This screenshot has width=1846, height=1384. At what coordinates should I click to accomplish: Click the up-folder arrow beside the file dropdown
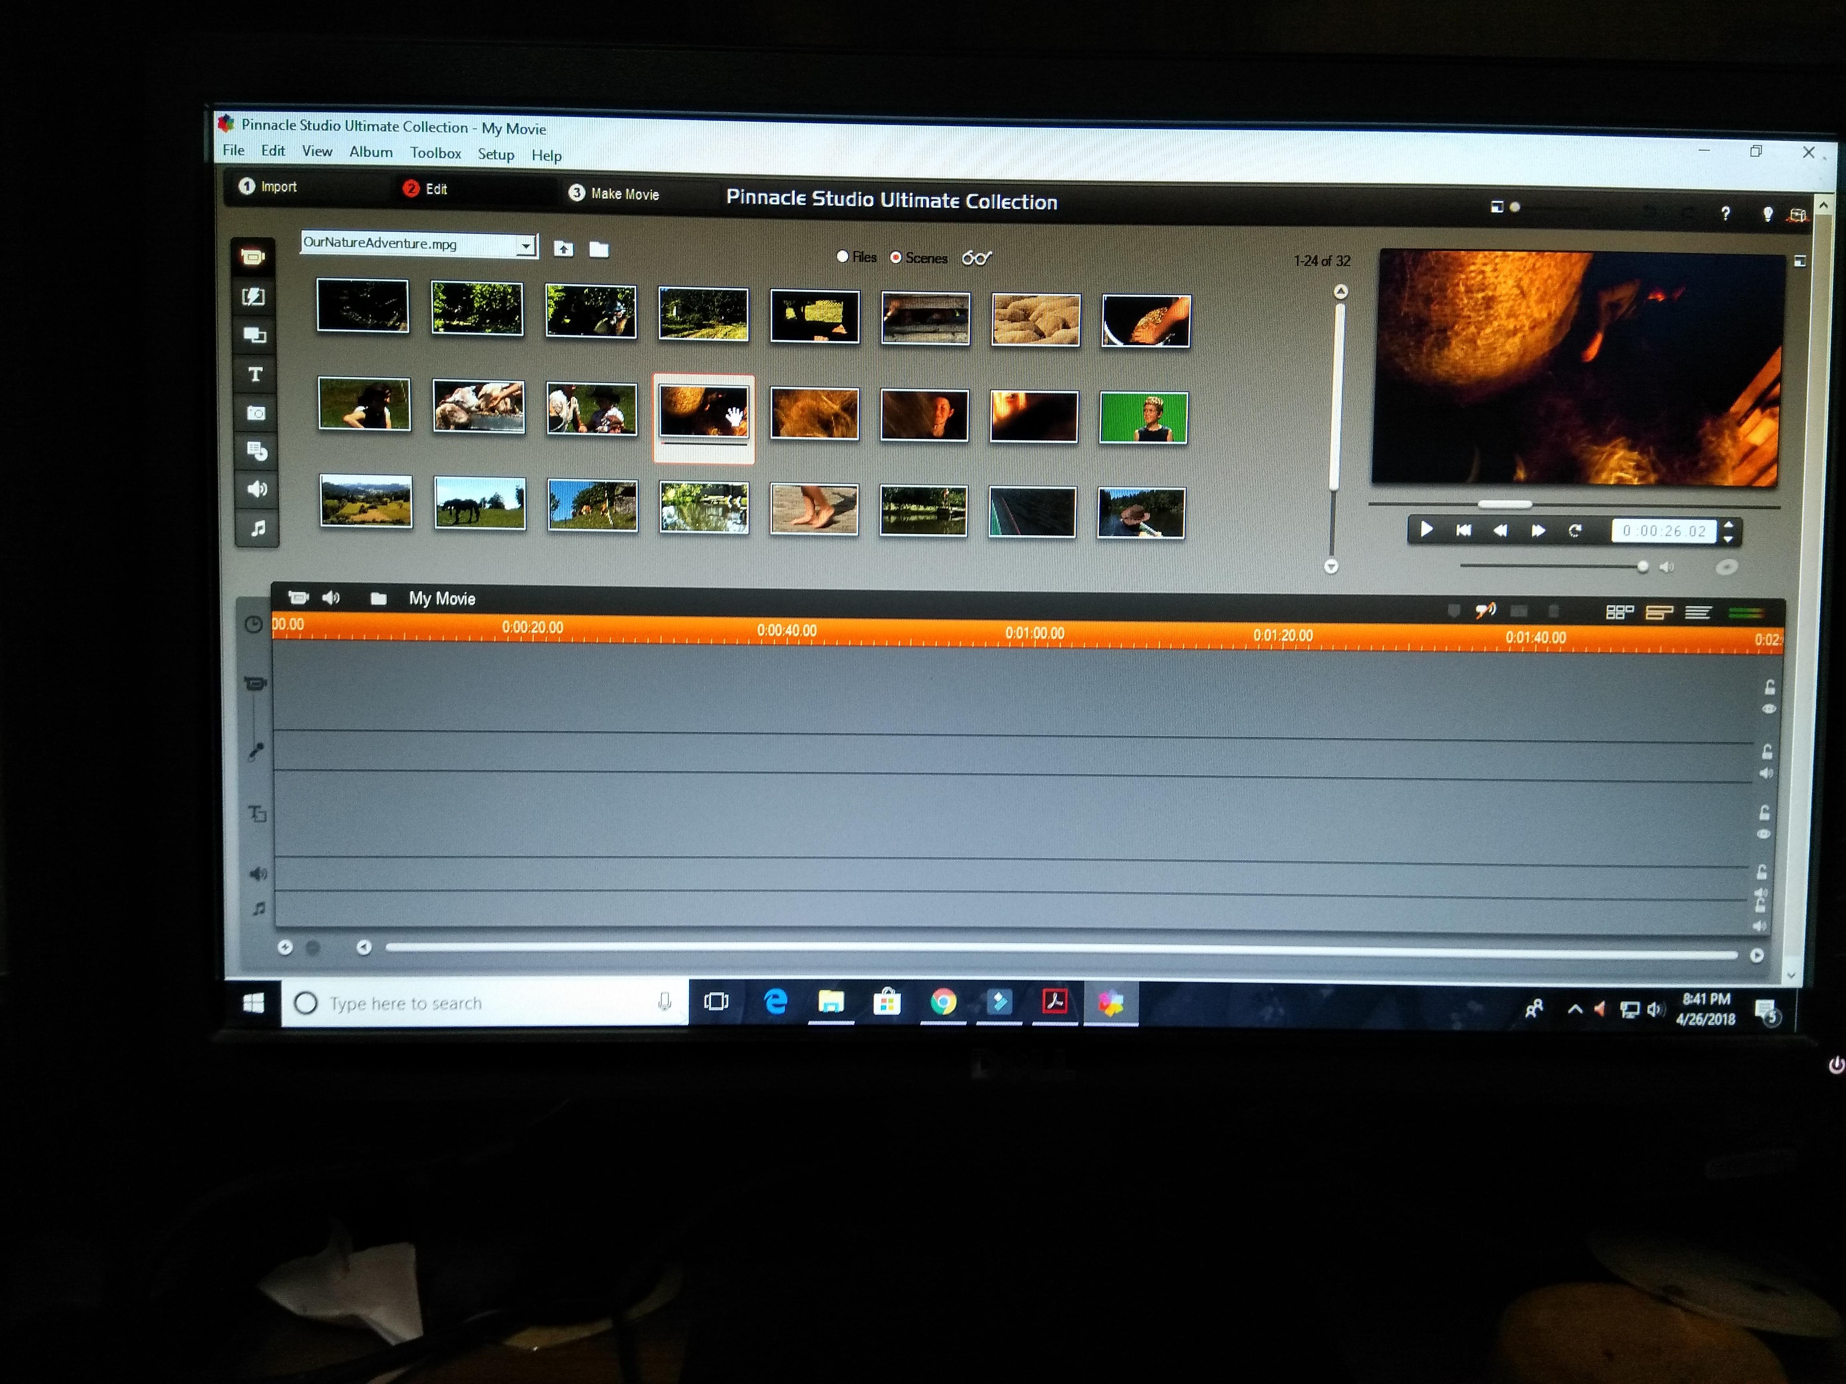click(564, 248)
